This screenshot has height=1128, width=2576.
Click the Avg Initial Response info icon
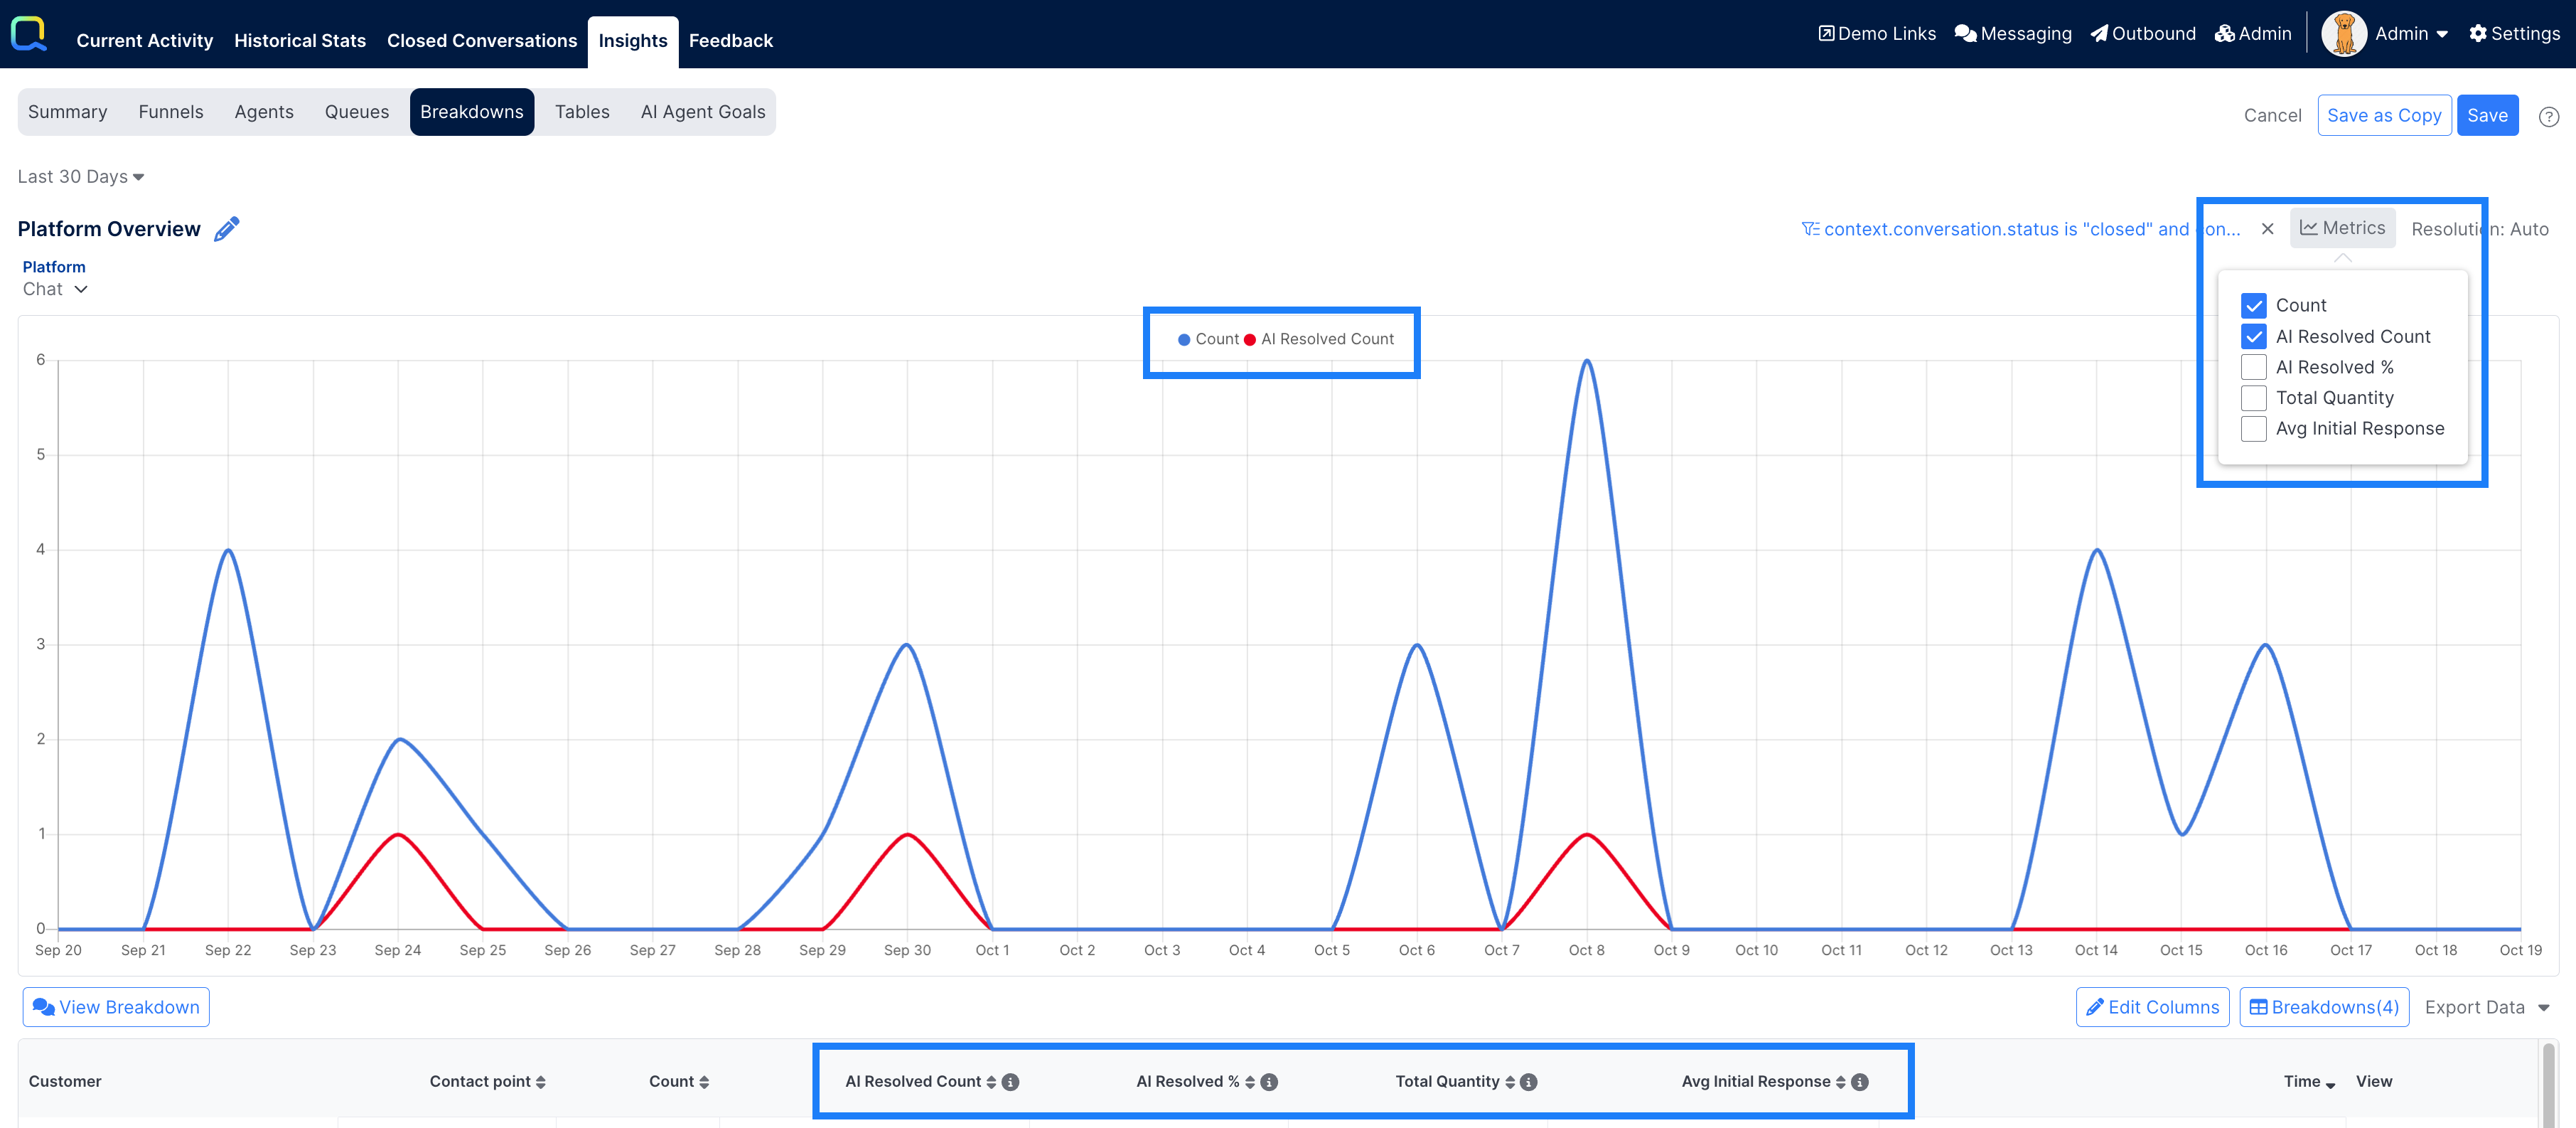[x=1860, y=1082]
